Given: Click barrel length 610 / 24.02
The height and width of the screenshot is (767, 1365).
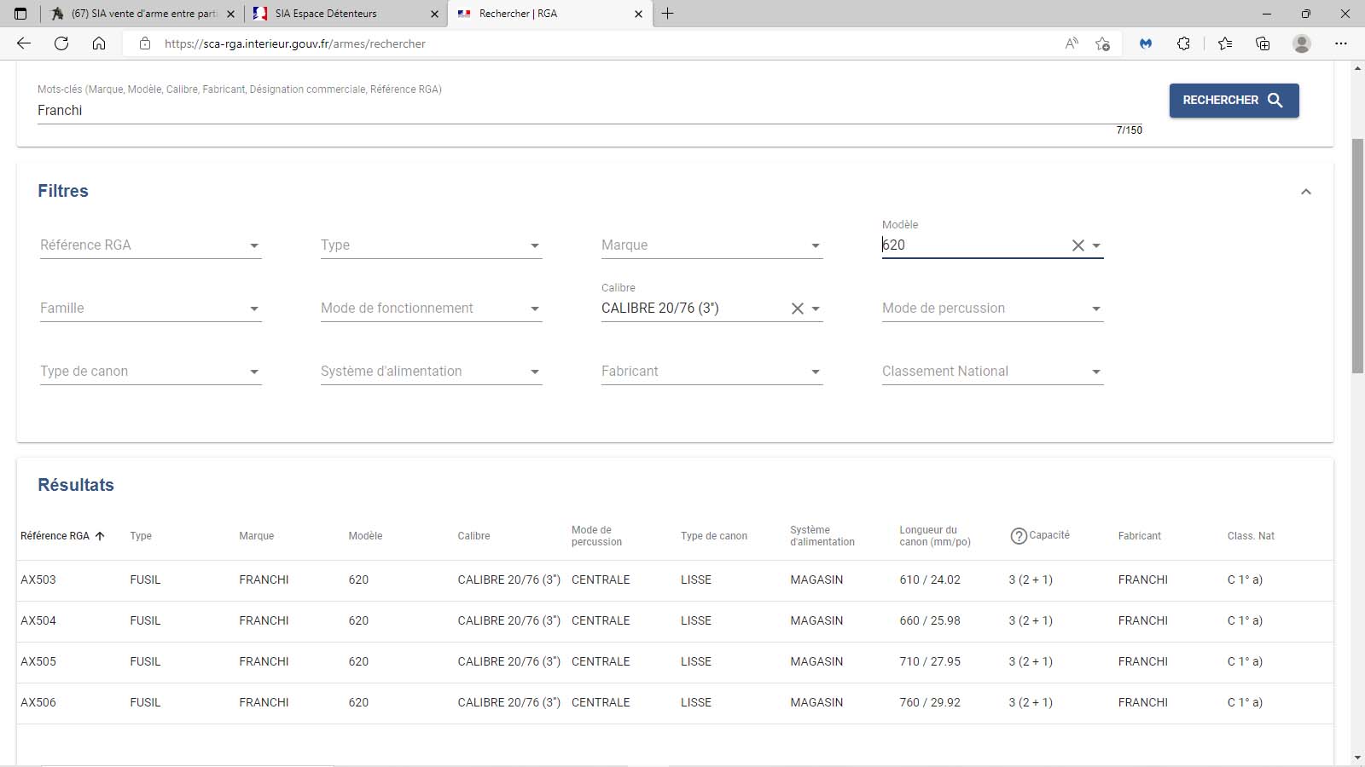Looking at the screenshot, I should pos(930,580).
